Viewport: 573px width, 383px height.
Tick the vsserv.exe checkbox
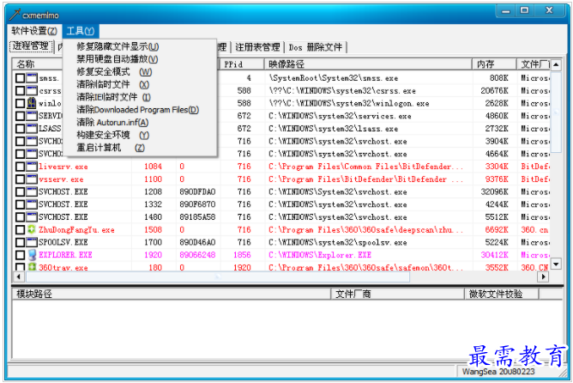click(x=20, y=179)
